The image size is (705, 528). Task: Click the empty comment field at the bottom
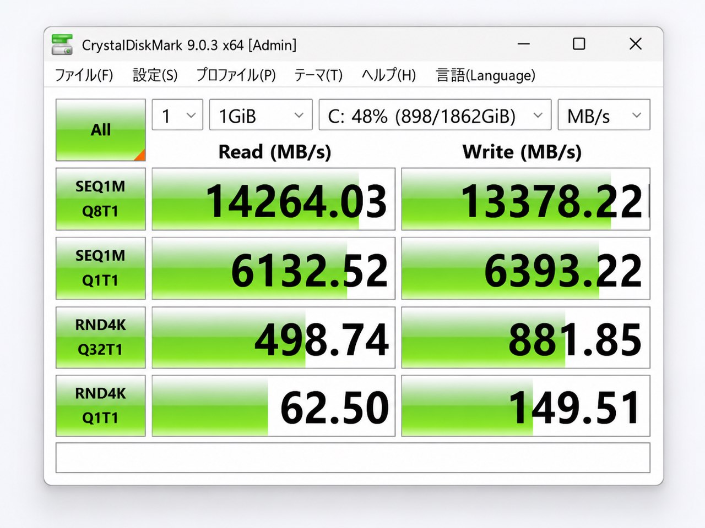click(x=353, y=458)
